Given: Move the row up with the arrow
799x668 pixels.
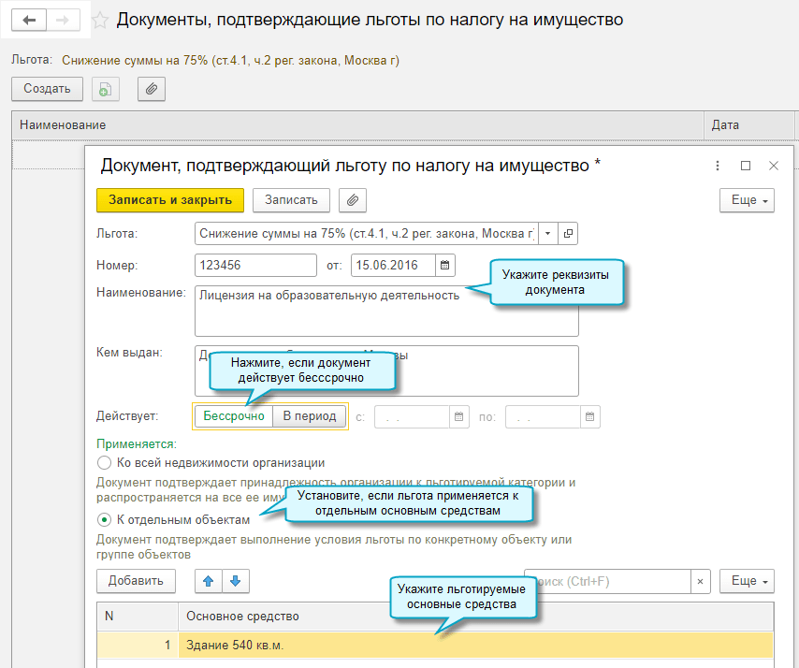Looking at the screenshot, I should click(209, 581).
